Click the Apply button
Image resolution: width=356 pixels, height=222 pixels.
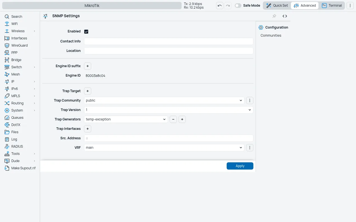pos(240,166)
